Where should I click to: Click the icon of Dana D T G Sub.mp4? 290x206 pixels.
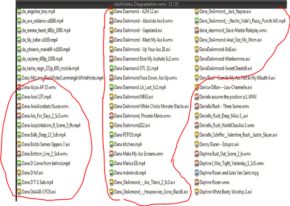(x=19, y=182)
